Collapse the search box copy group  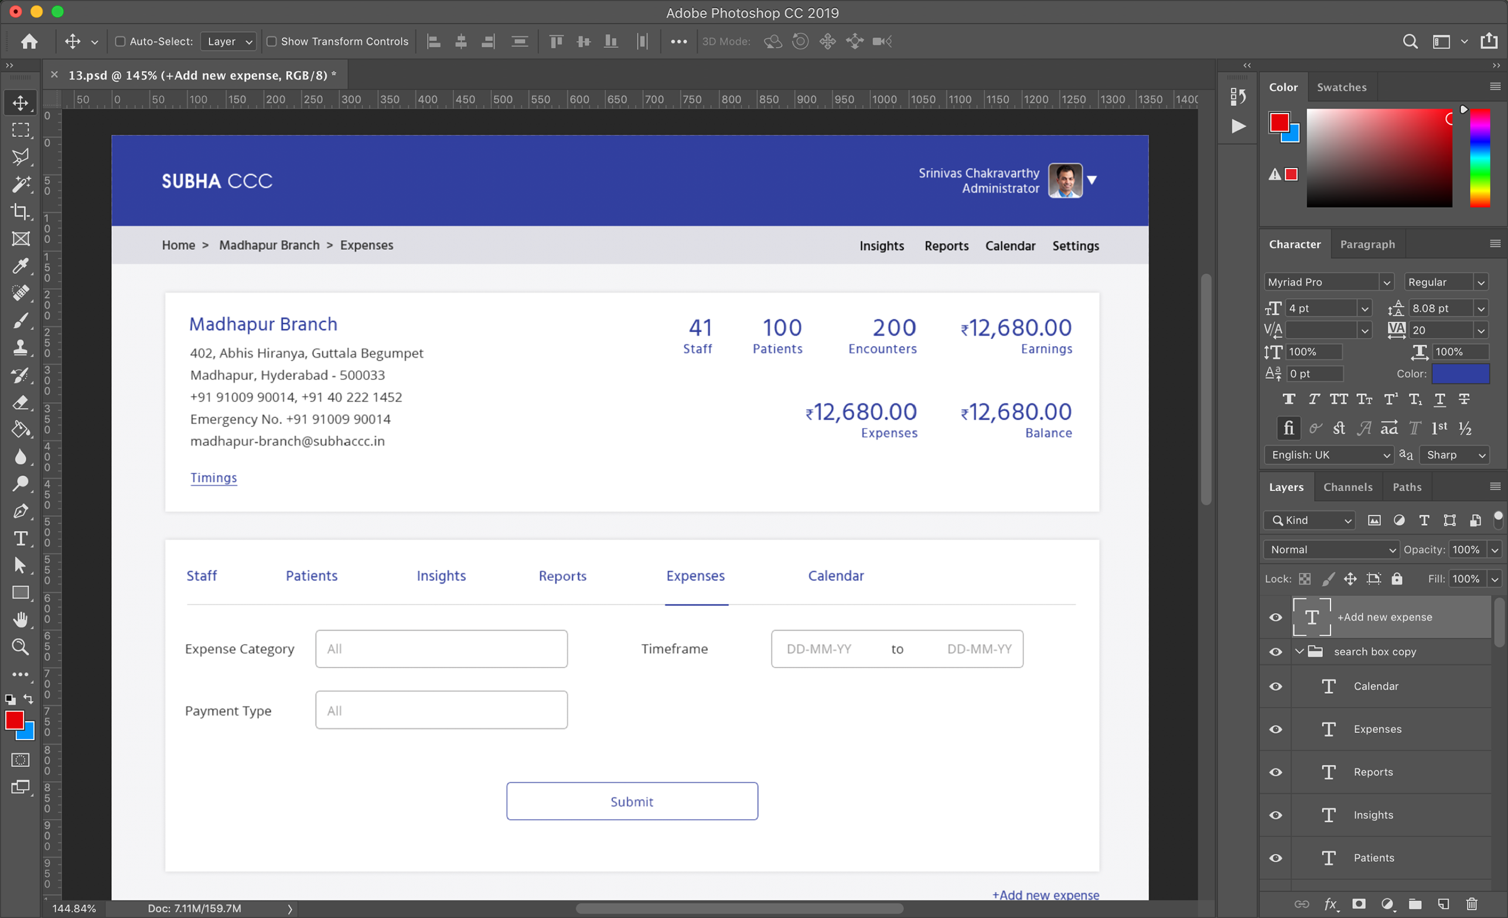coord(1299,652)
